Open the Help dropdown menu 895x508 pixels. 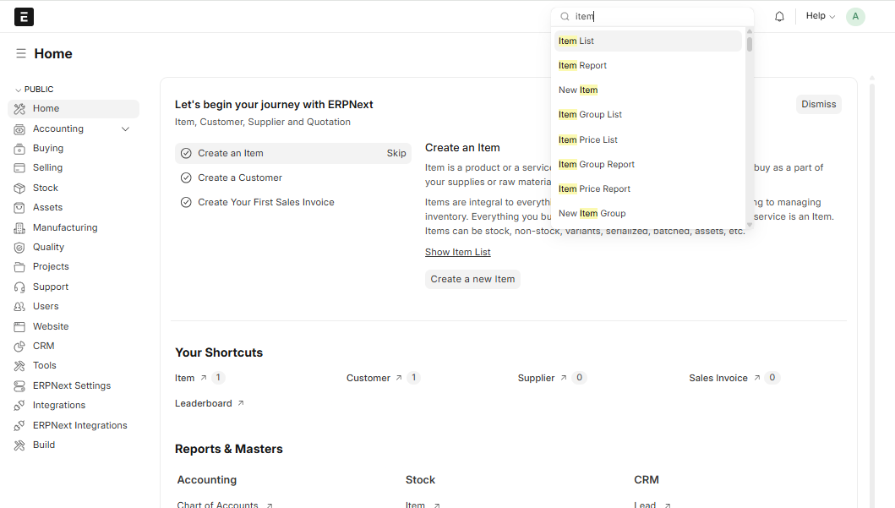[821, 16]
